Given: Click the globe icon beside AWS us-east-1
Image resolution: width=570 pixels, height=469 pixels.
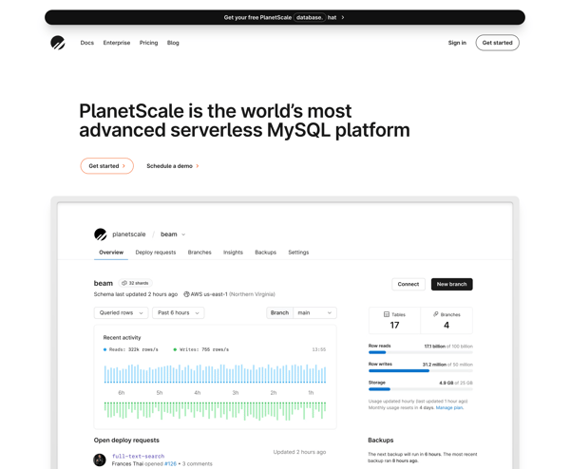Looking at the screenshot, I should [186, 294].
